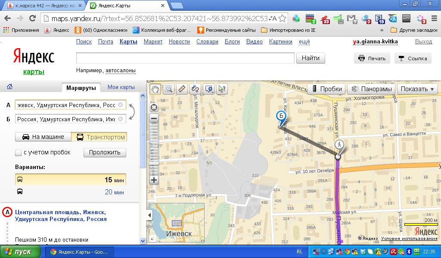
Task: Open 'Центральная площадь, Ижевск' point link
Action: coord(61,215)
